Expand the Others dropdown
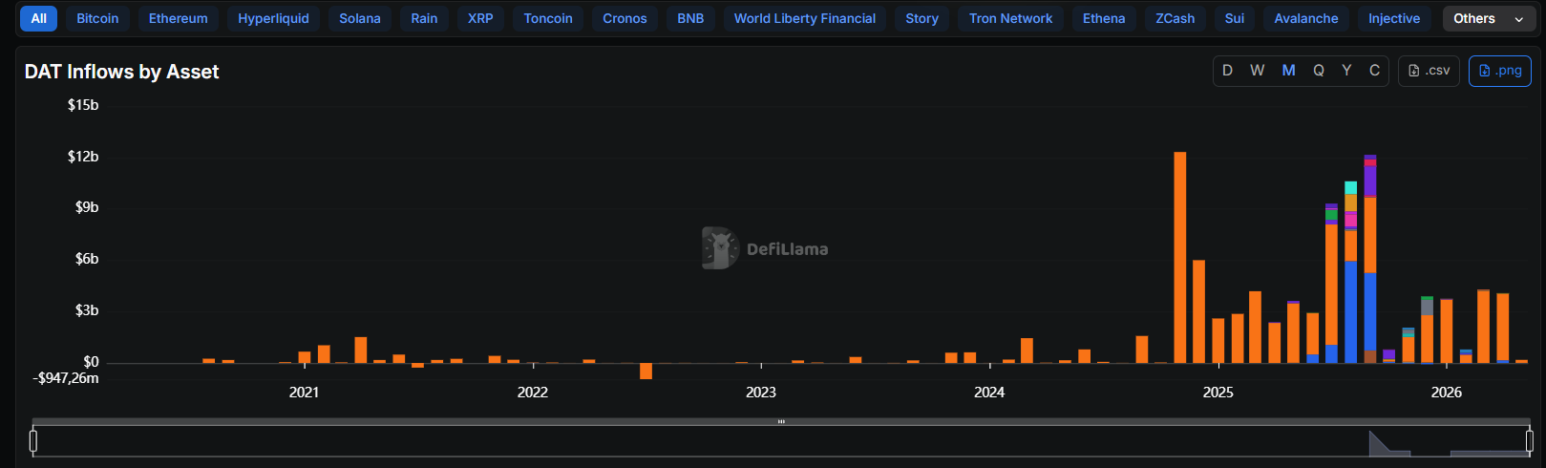 click(x=1488, y=18)
